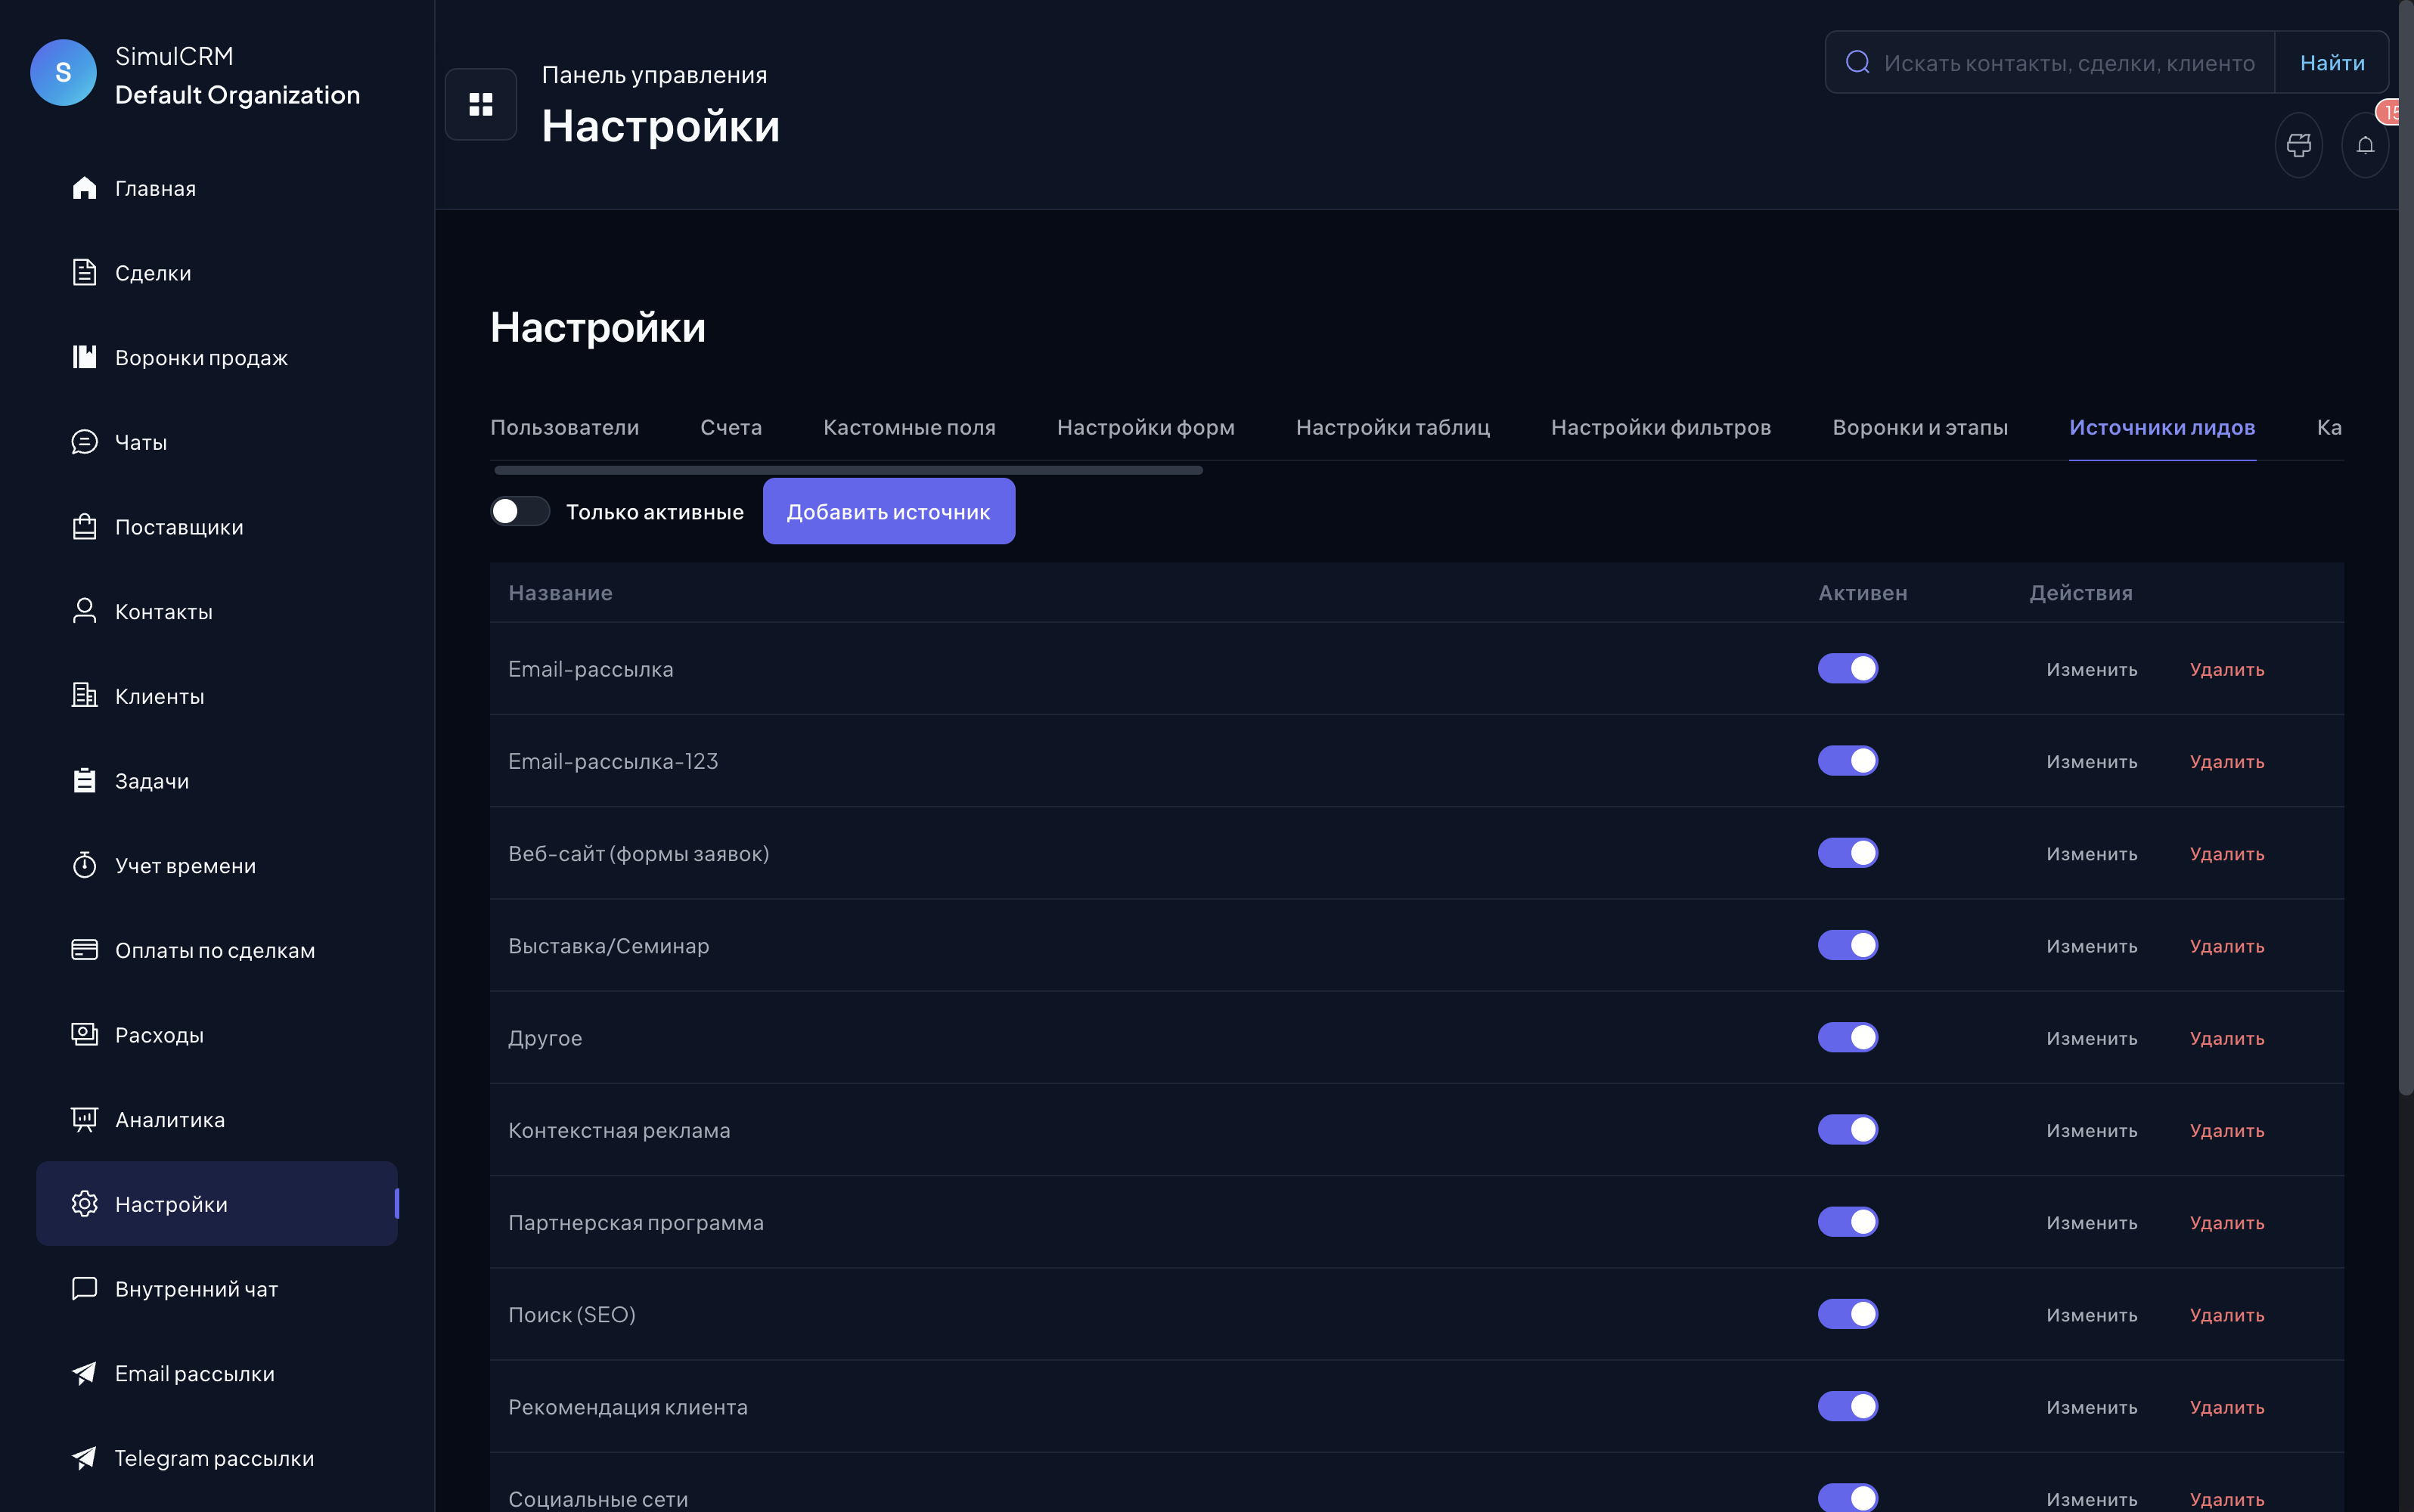The image size is (2414, 1512).
Task: Click Удалить for Партнерская программа
Action: coord(2227,1222)
